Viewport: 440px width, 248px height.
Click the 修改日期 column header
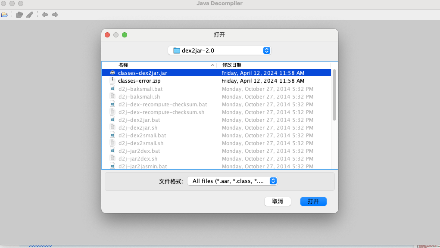(231, 65)
